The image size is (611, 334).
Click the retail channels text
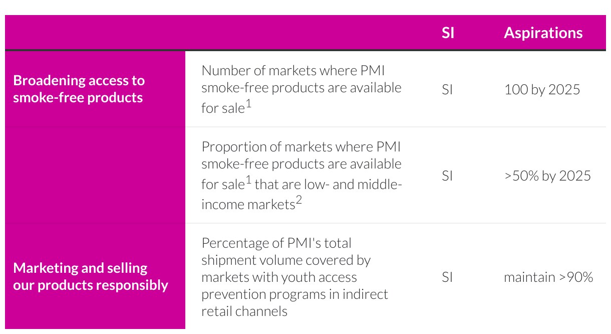244,311
